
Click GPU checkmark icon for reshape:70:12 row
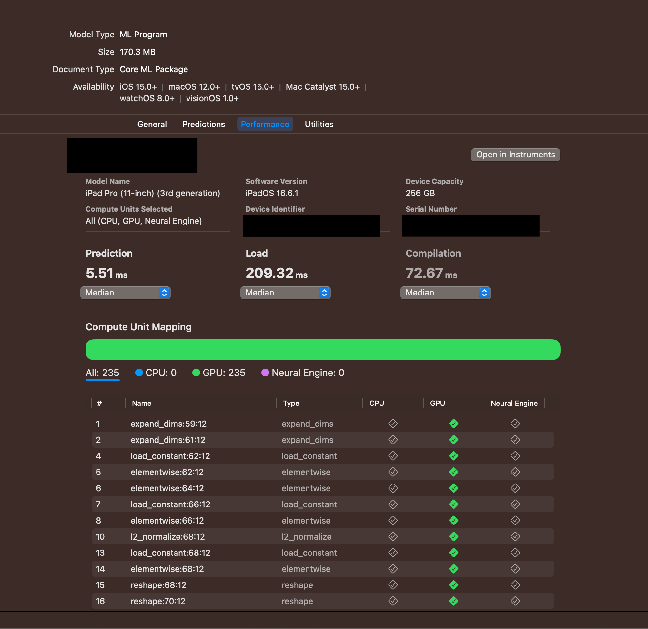(x=454, y=601)
